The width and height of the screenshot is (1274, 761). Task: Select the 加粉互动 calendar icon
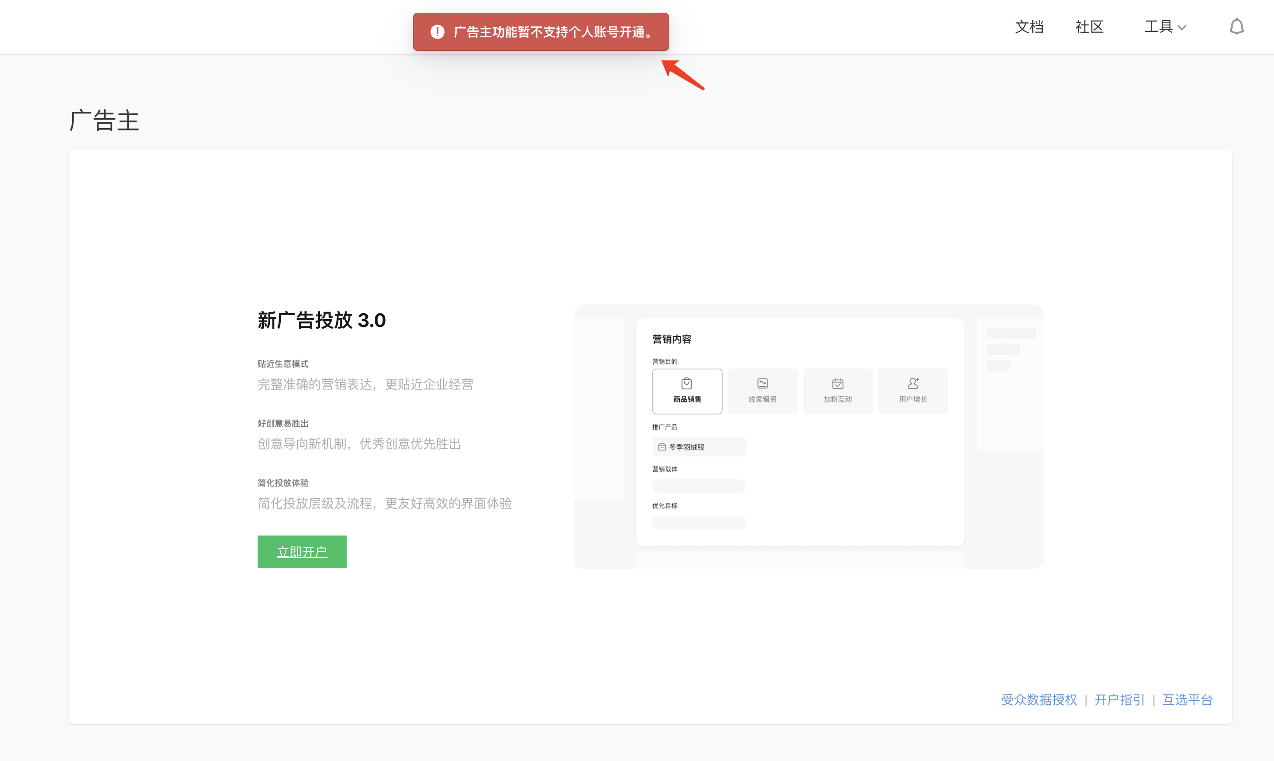click(837, 384)
